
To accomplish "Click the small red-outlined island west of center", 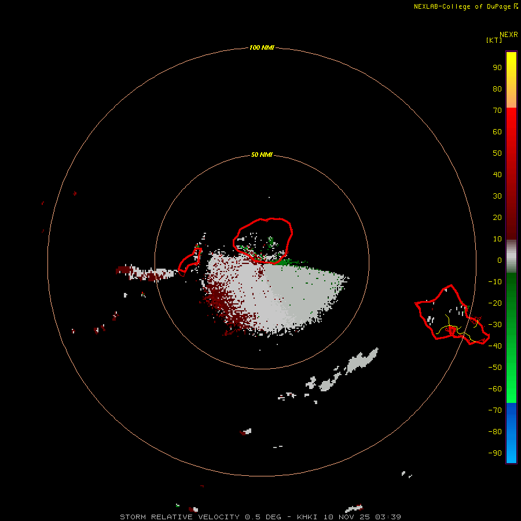I will 190,262.
